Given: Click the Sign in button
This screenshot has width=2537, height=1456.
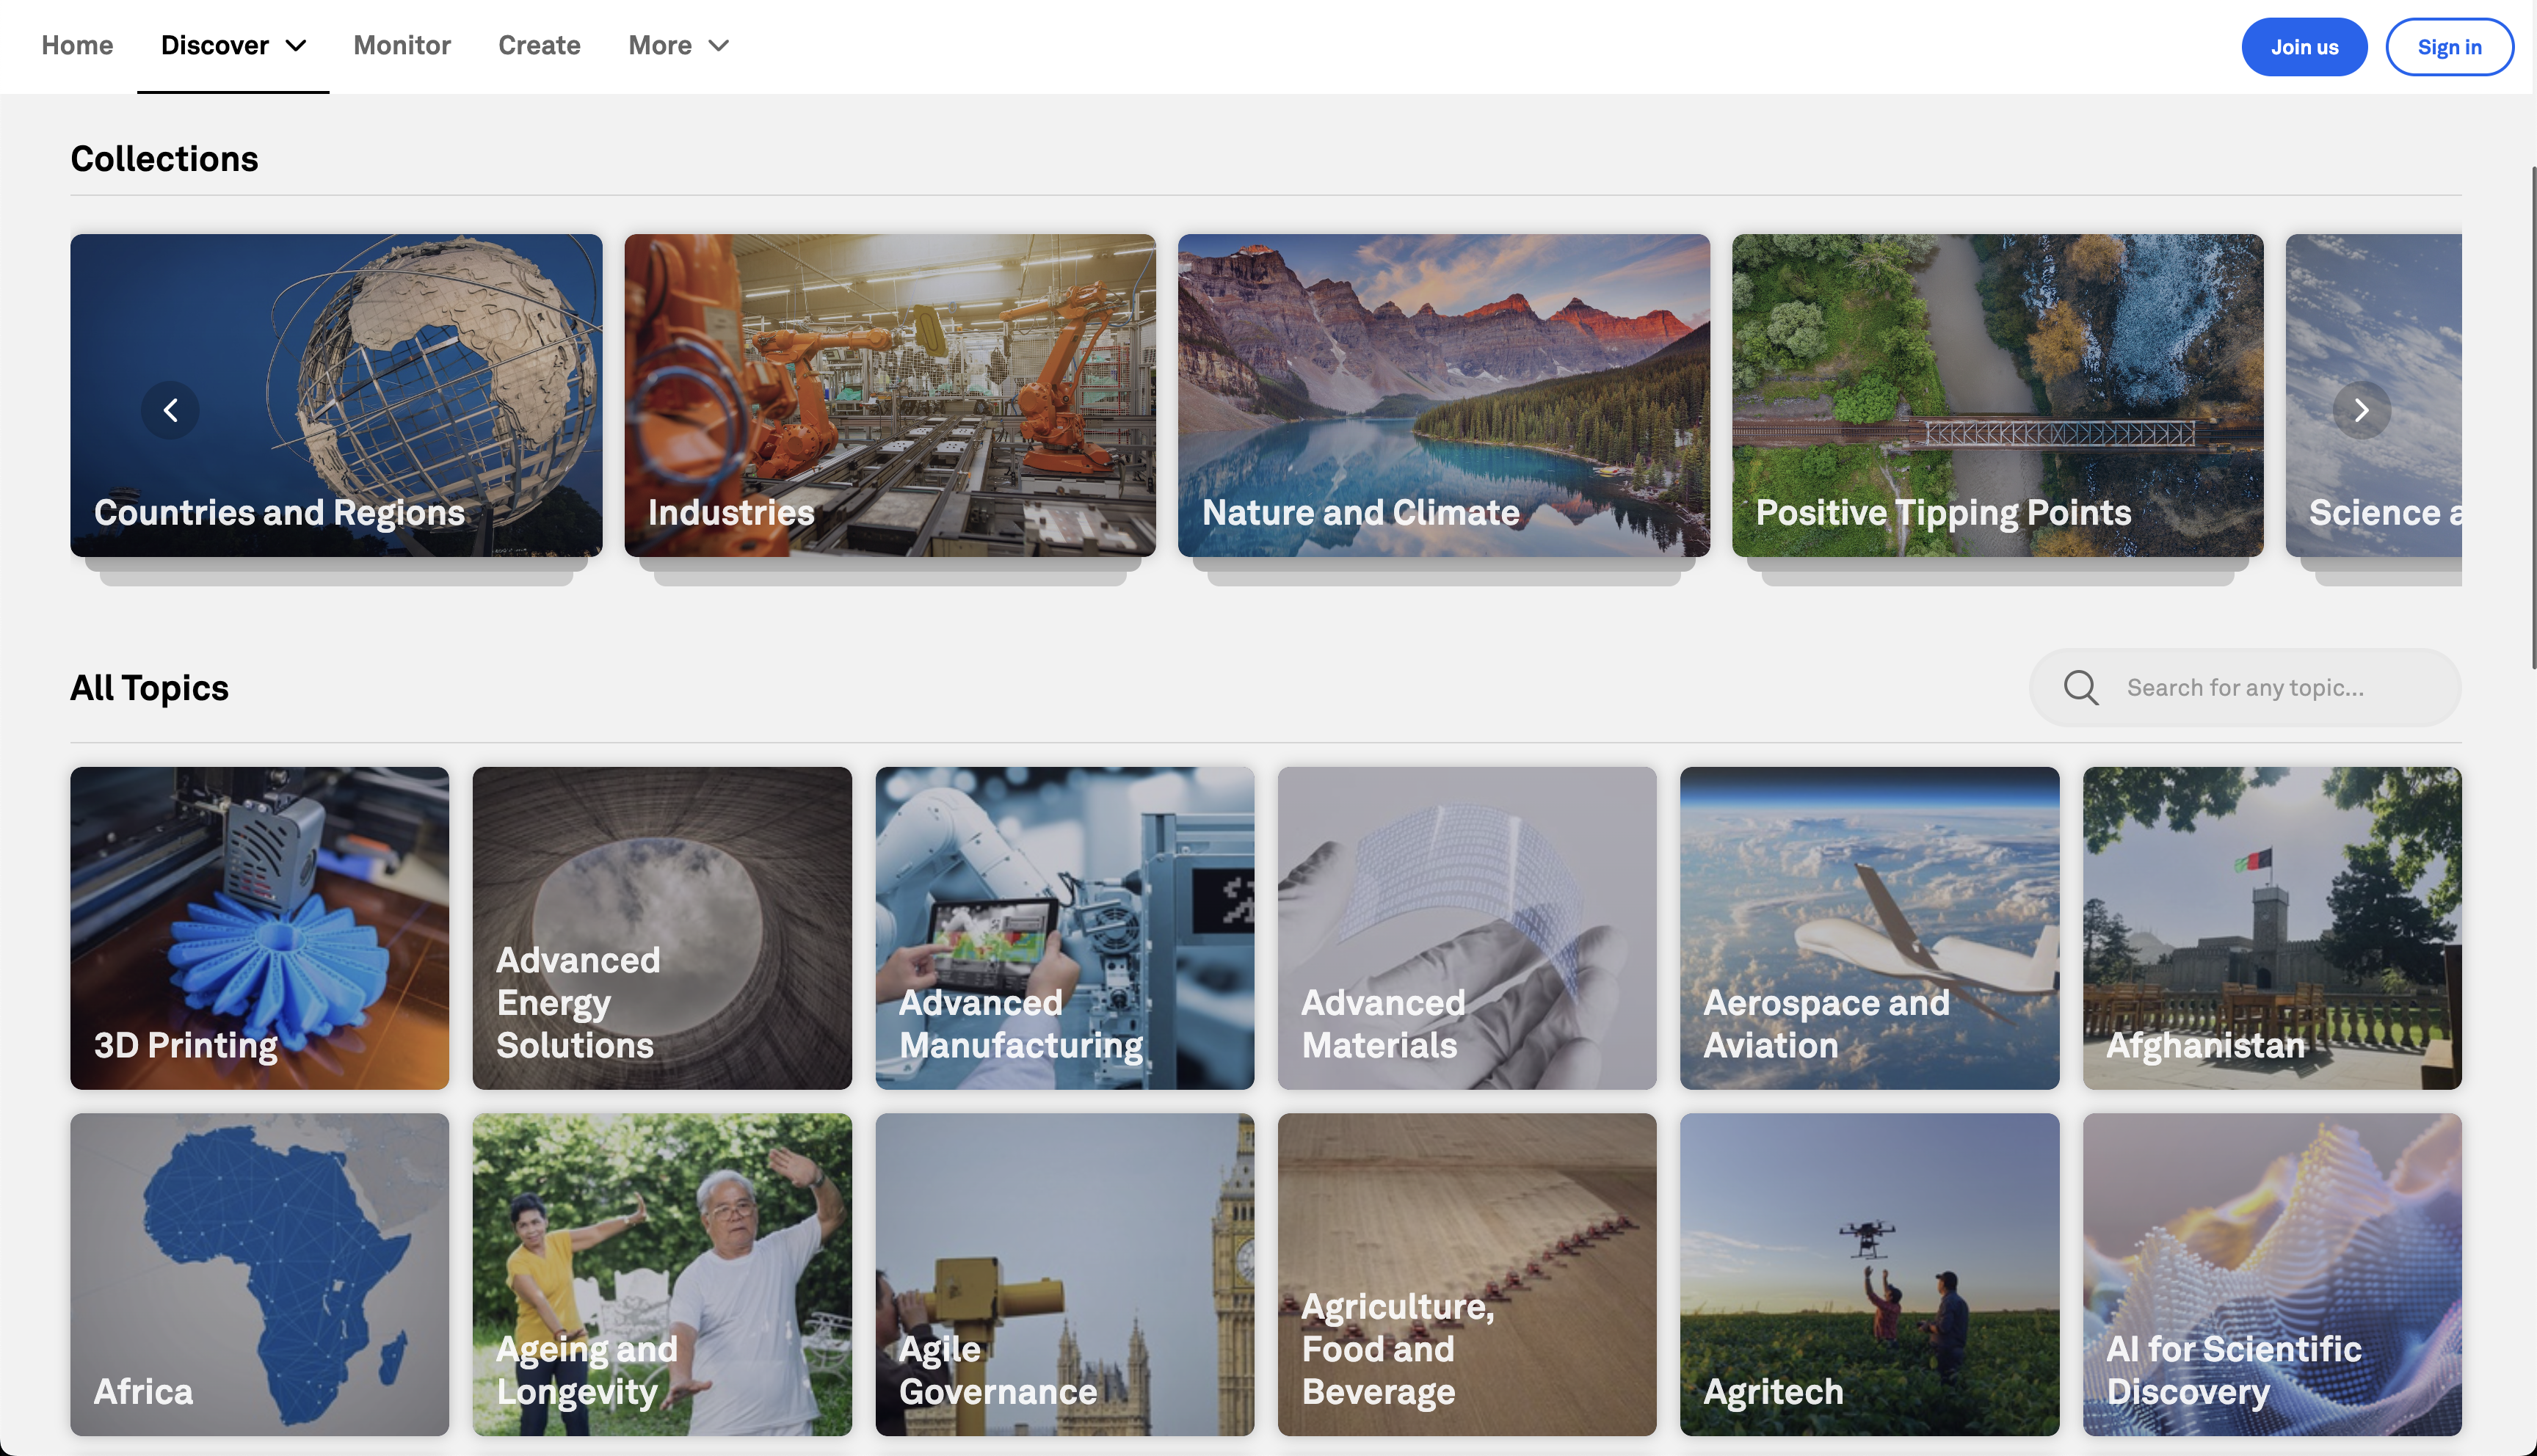Looking at the screenshot, I should pyautogui.click(x=2449, y=47).
